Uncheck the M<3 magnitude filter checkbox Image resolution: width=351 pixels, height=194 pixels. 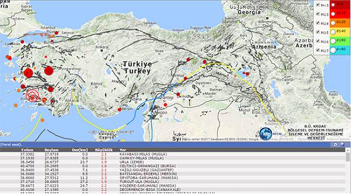pyautogui.click(x=318, y=4)
